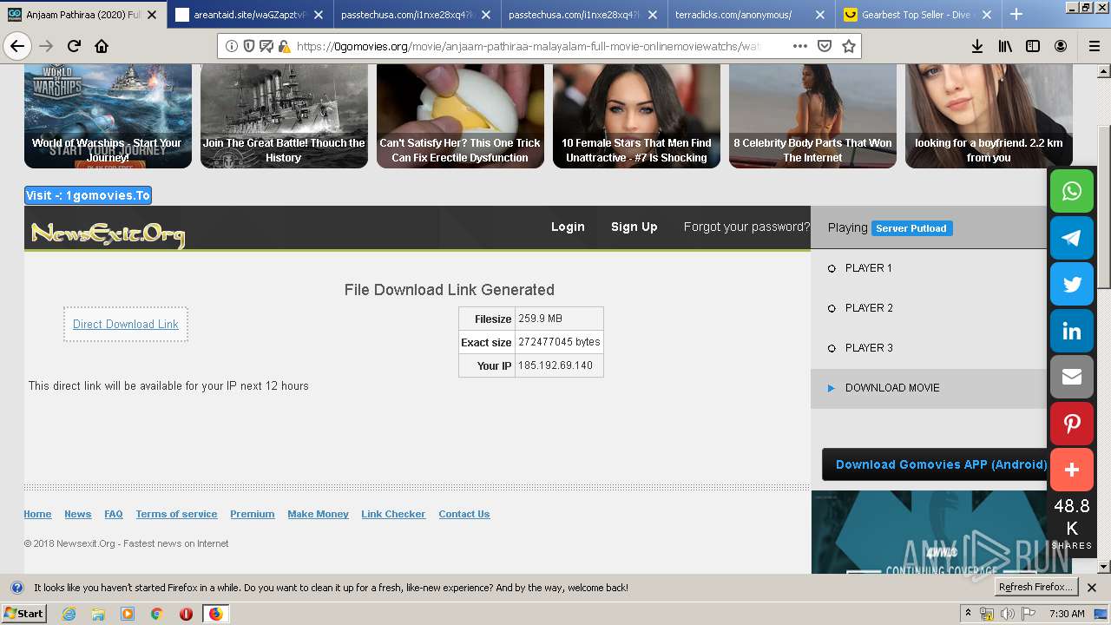This screenshot has width=1111, height=625.
Task: Open the footer News link
Action: pyautogui.click(x=77, y=514)
